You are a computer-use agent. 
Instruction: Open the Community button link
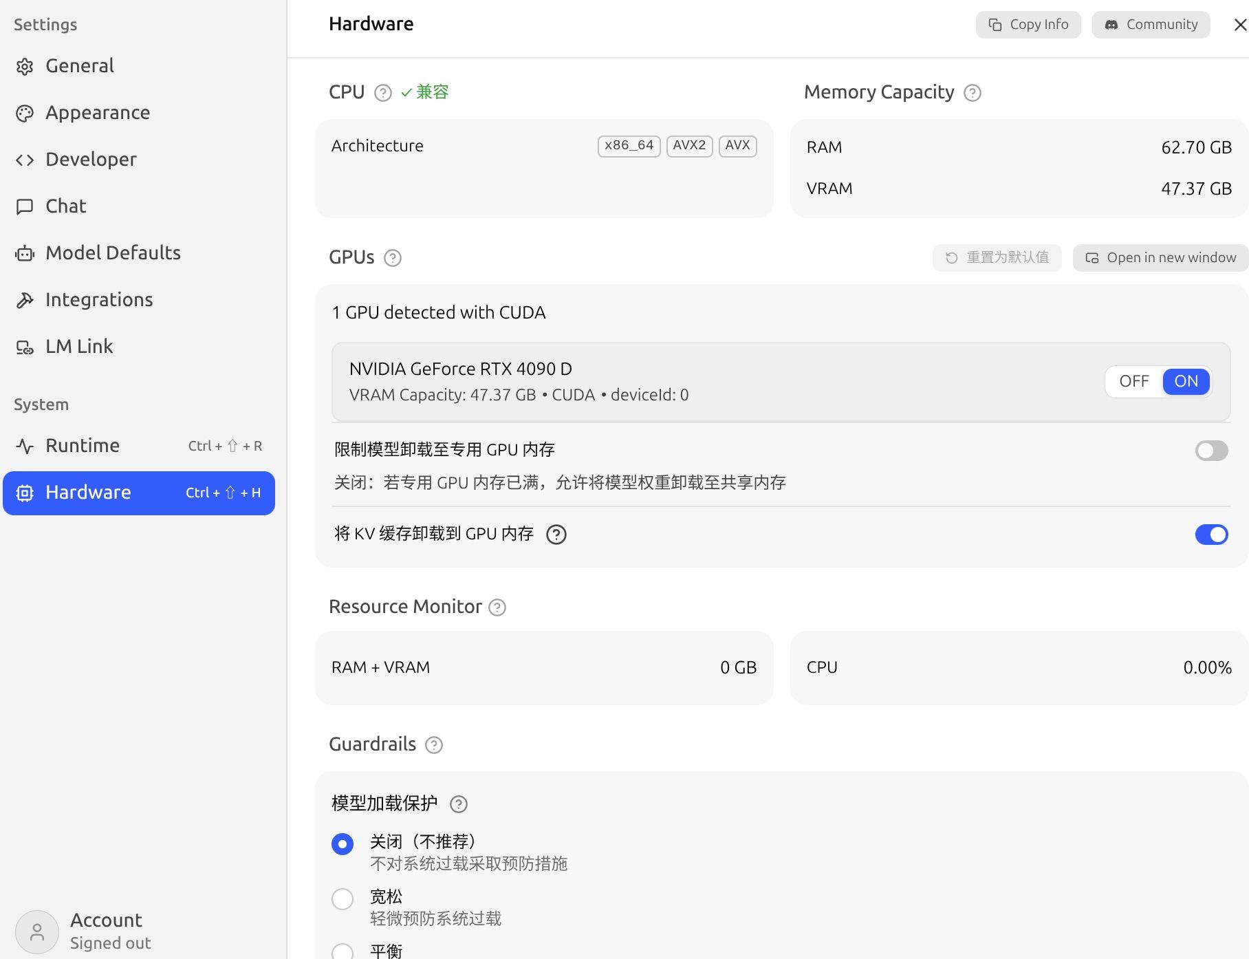coord(1151,25)
